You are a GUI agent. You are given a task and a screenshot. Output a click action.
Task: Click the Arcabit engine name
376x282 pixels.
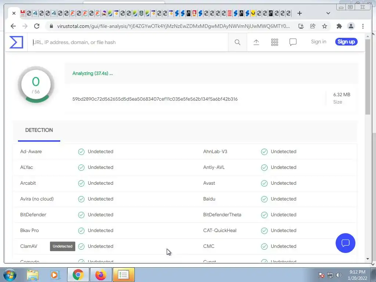(28, 183)
